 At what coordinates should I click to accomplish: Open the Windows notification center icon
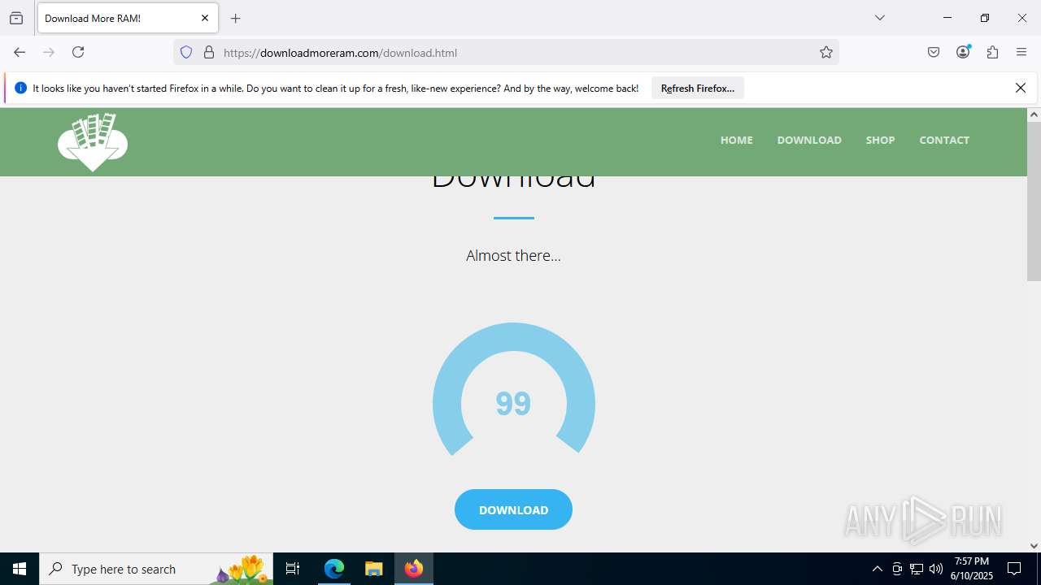point(1014,569)
